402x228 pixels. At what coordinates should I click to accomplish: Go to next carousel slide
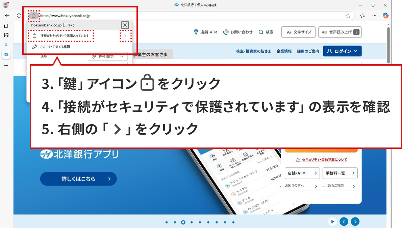click(x=355, y=222)
